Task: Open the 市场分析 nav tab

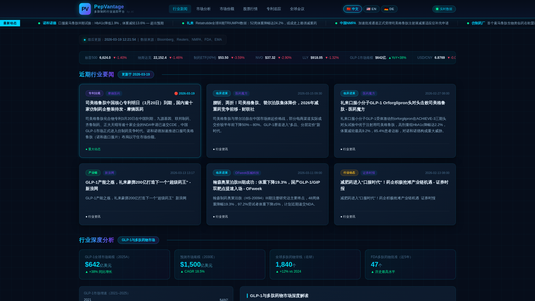Action: pyautogui.click(x=203, y=9)
